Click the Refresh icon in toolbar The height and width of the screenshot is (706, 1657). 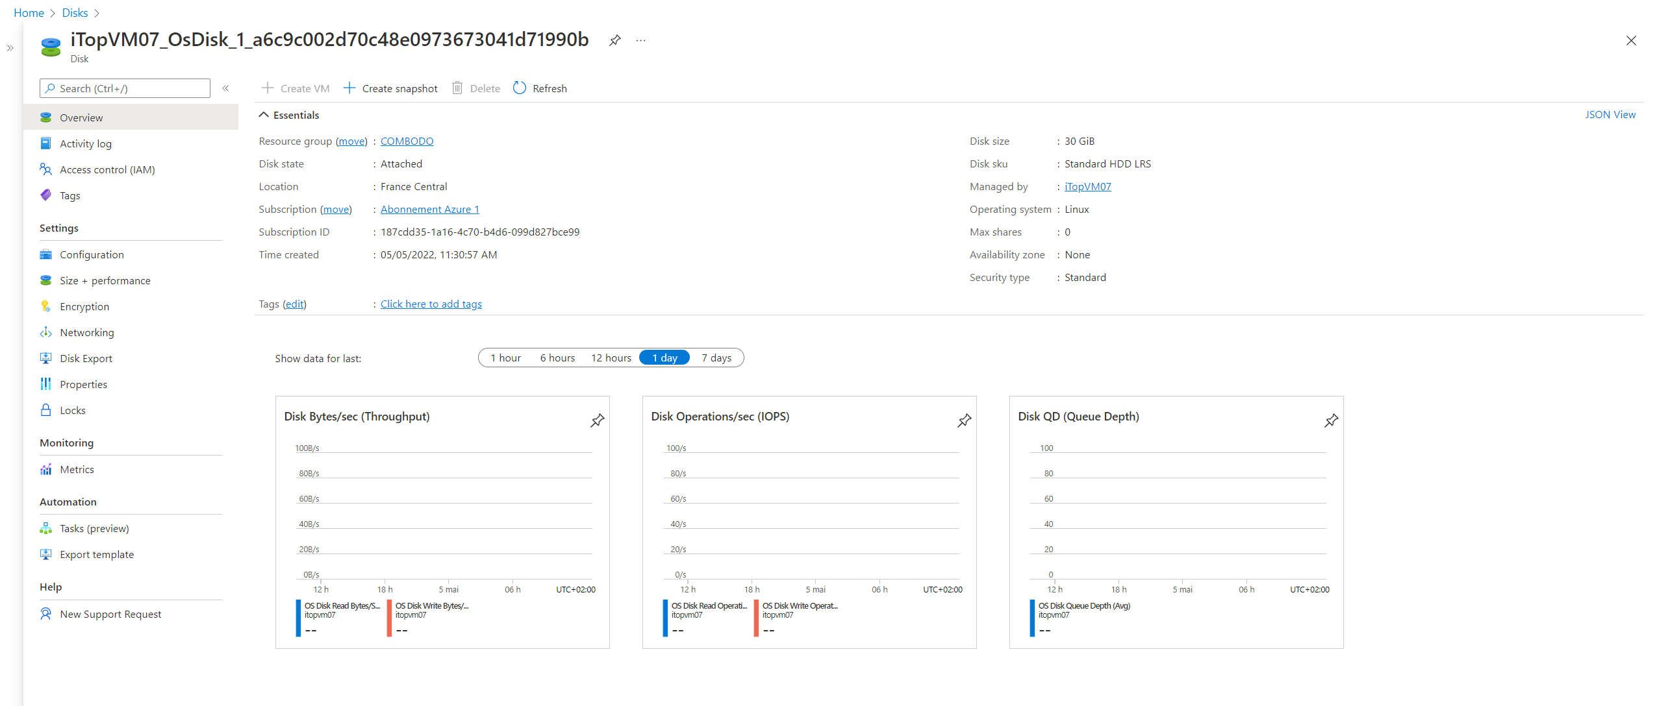coord(520,88)
